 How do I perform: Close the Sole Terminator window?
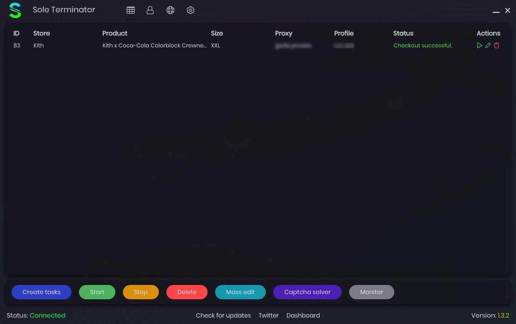click(x=507, y=10)
